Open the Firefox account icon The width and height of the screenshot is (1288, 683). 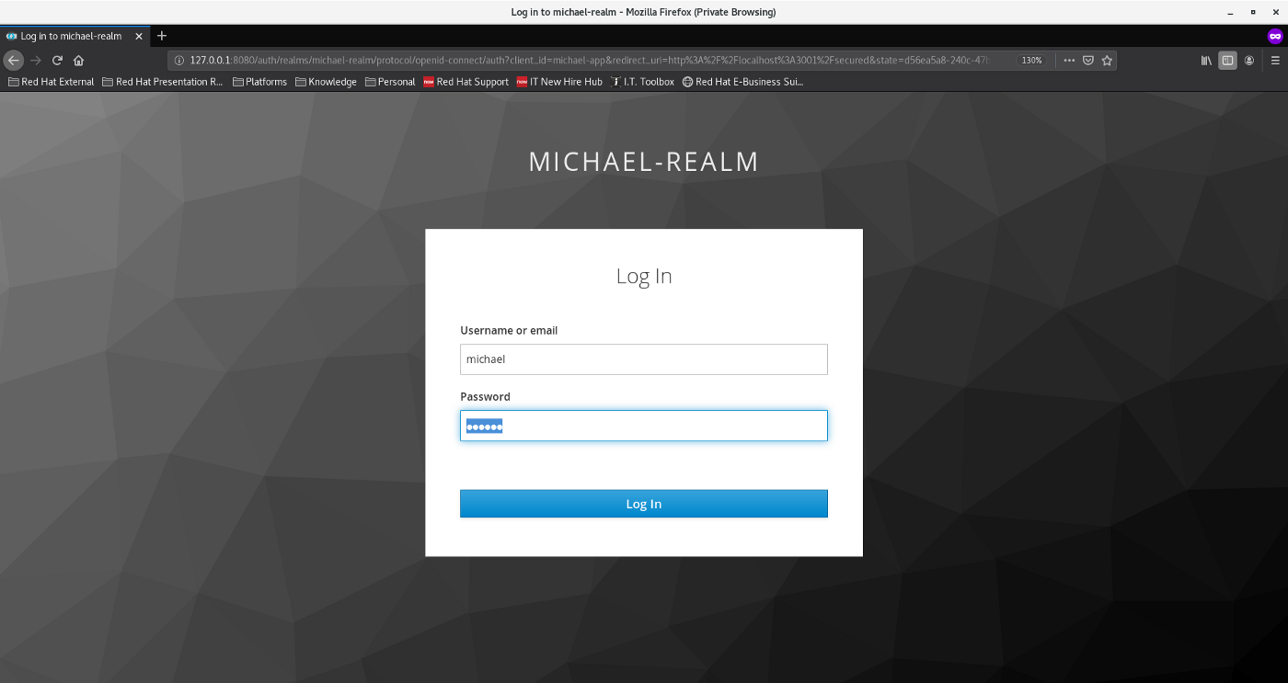(1249, 61)
